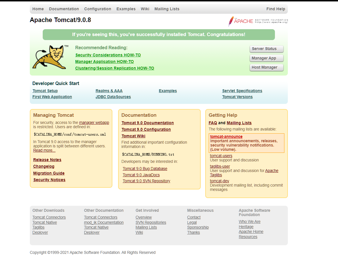Open Mailing Lists in top navigation
Image resolution: width=338 pixels, height=265 pixels.
[x=167, y=9]
